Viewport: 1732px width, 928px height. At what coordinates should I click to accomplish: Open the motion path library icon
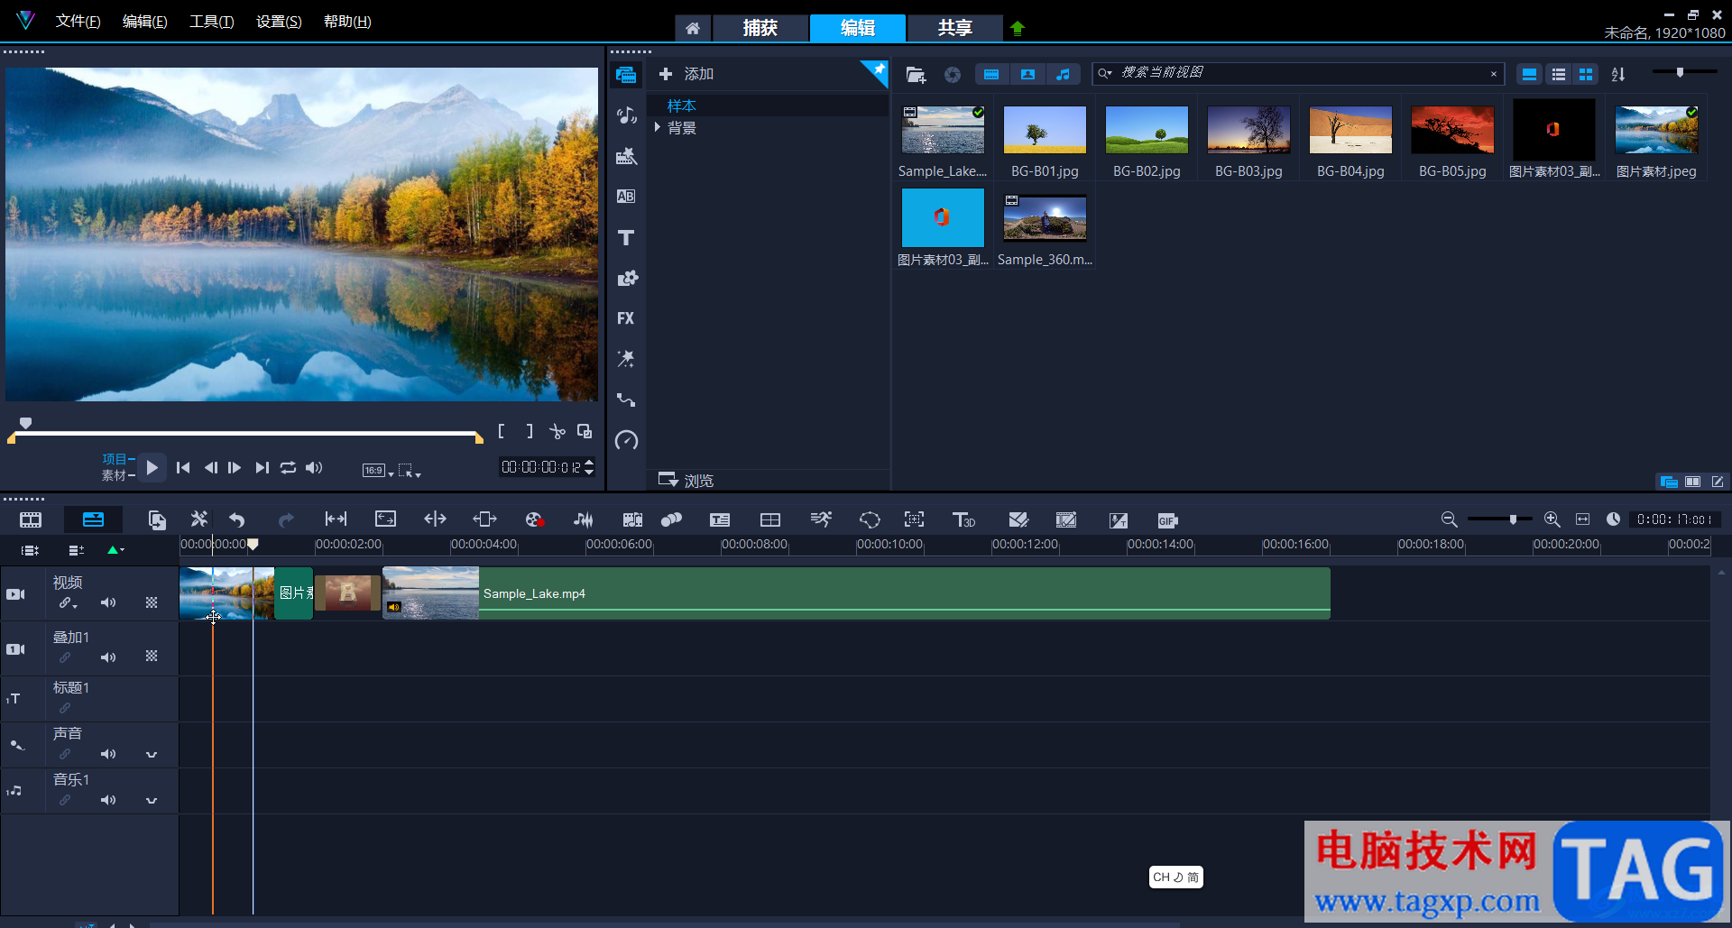pyautogui.click(x=626, y=400)
